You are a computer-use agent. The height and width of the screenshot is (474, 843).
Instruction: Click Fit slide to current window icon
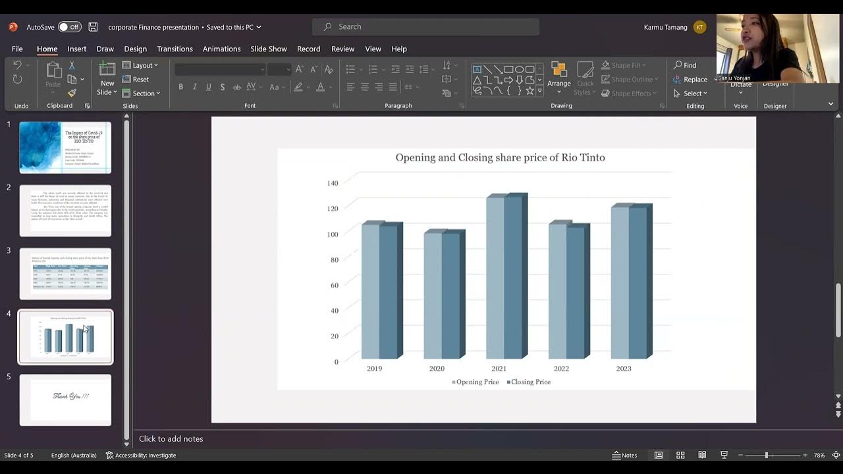tap(835, 455)
